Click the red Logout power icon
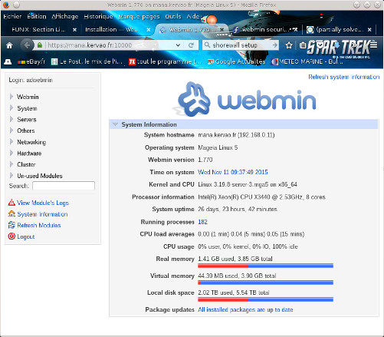Viewport: 384px width, 337px height. pos(11,236)
